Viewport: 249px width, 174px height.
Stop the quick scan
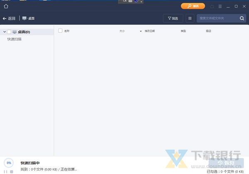pos(12,172)
